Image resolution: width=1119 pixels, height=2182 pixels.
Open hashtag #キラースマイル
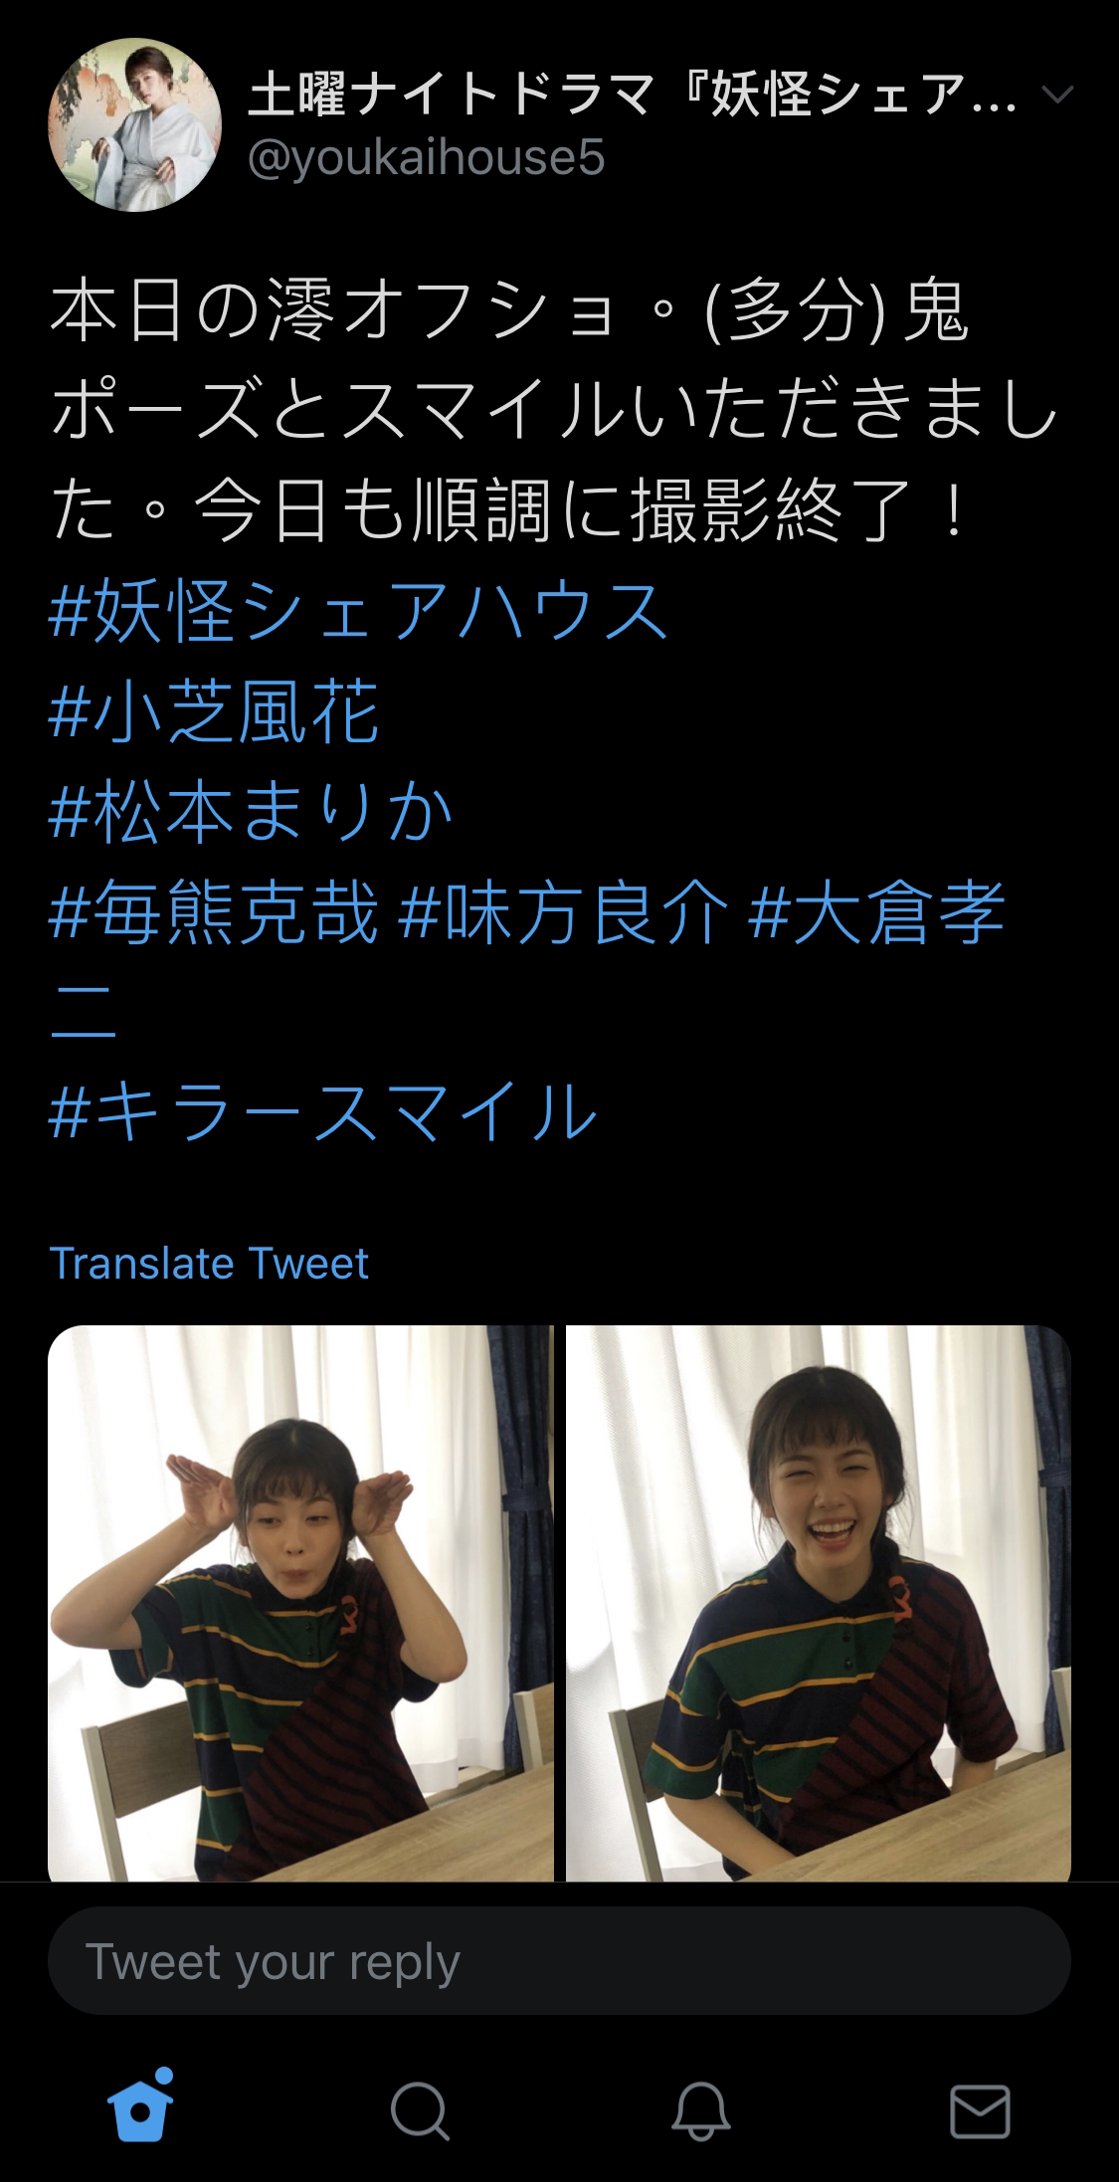[x=323, y=1113]
